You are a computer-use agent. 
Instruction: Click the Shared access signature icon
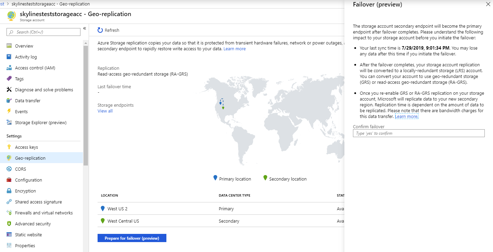click(9, 202)
